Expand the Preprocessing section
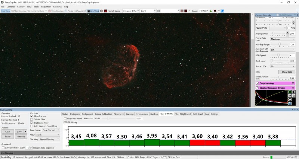The height and width of the screenshot is (159, 299). pos(257,83)
